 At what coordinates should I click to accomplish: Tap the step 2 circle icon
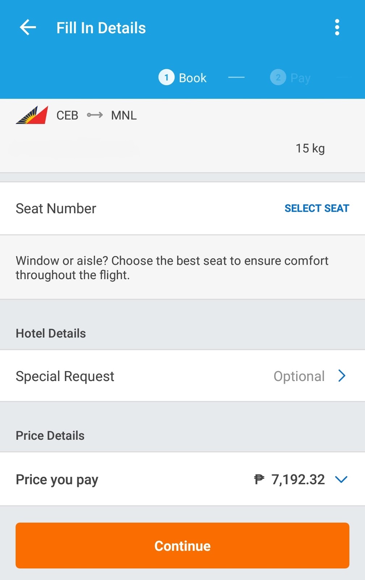(x=278, y=78)
